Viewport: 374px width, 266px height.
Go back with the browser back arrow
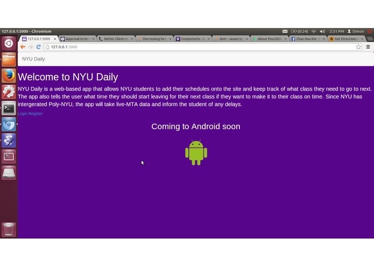[x=23, y=47]
